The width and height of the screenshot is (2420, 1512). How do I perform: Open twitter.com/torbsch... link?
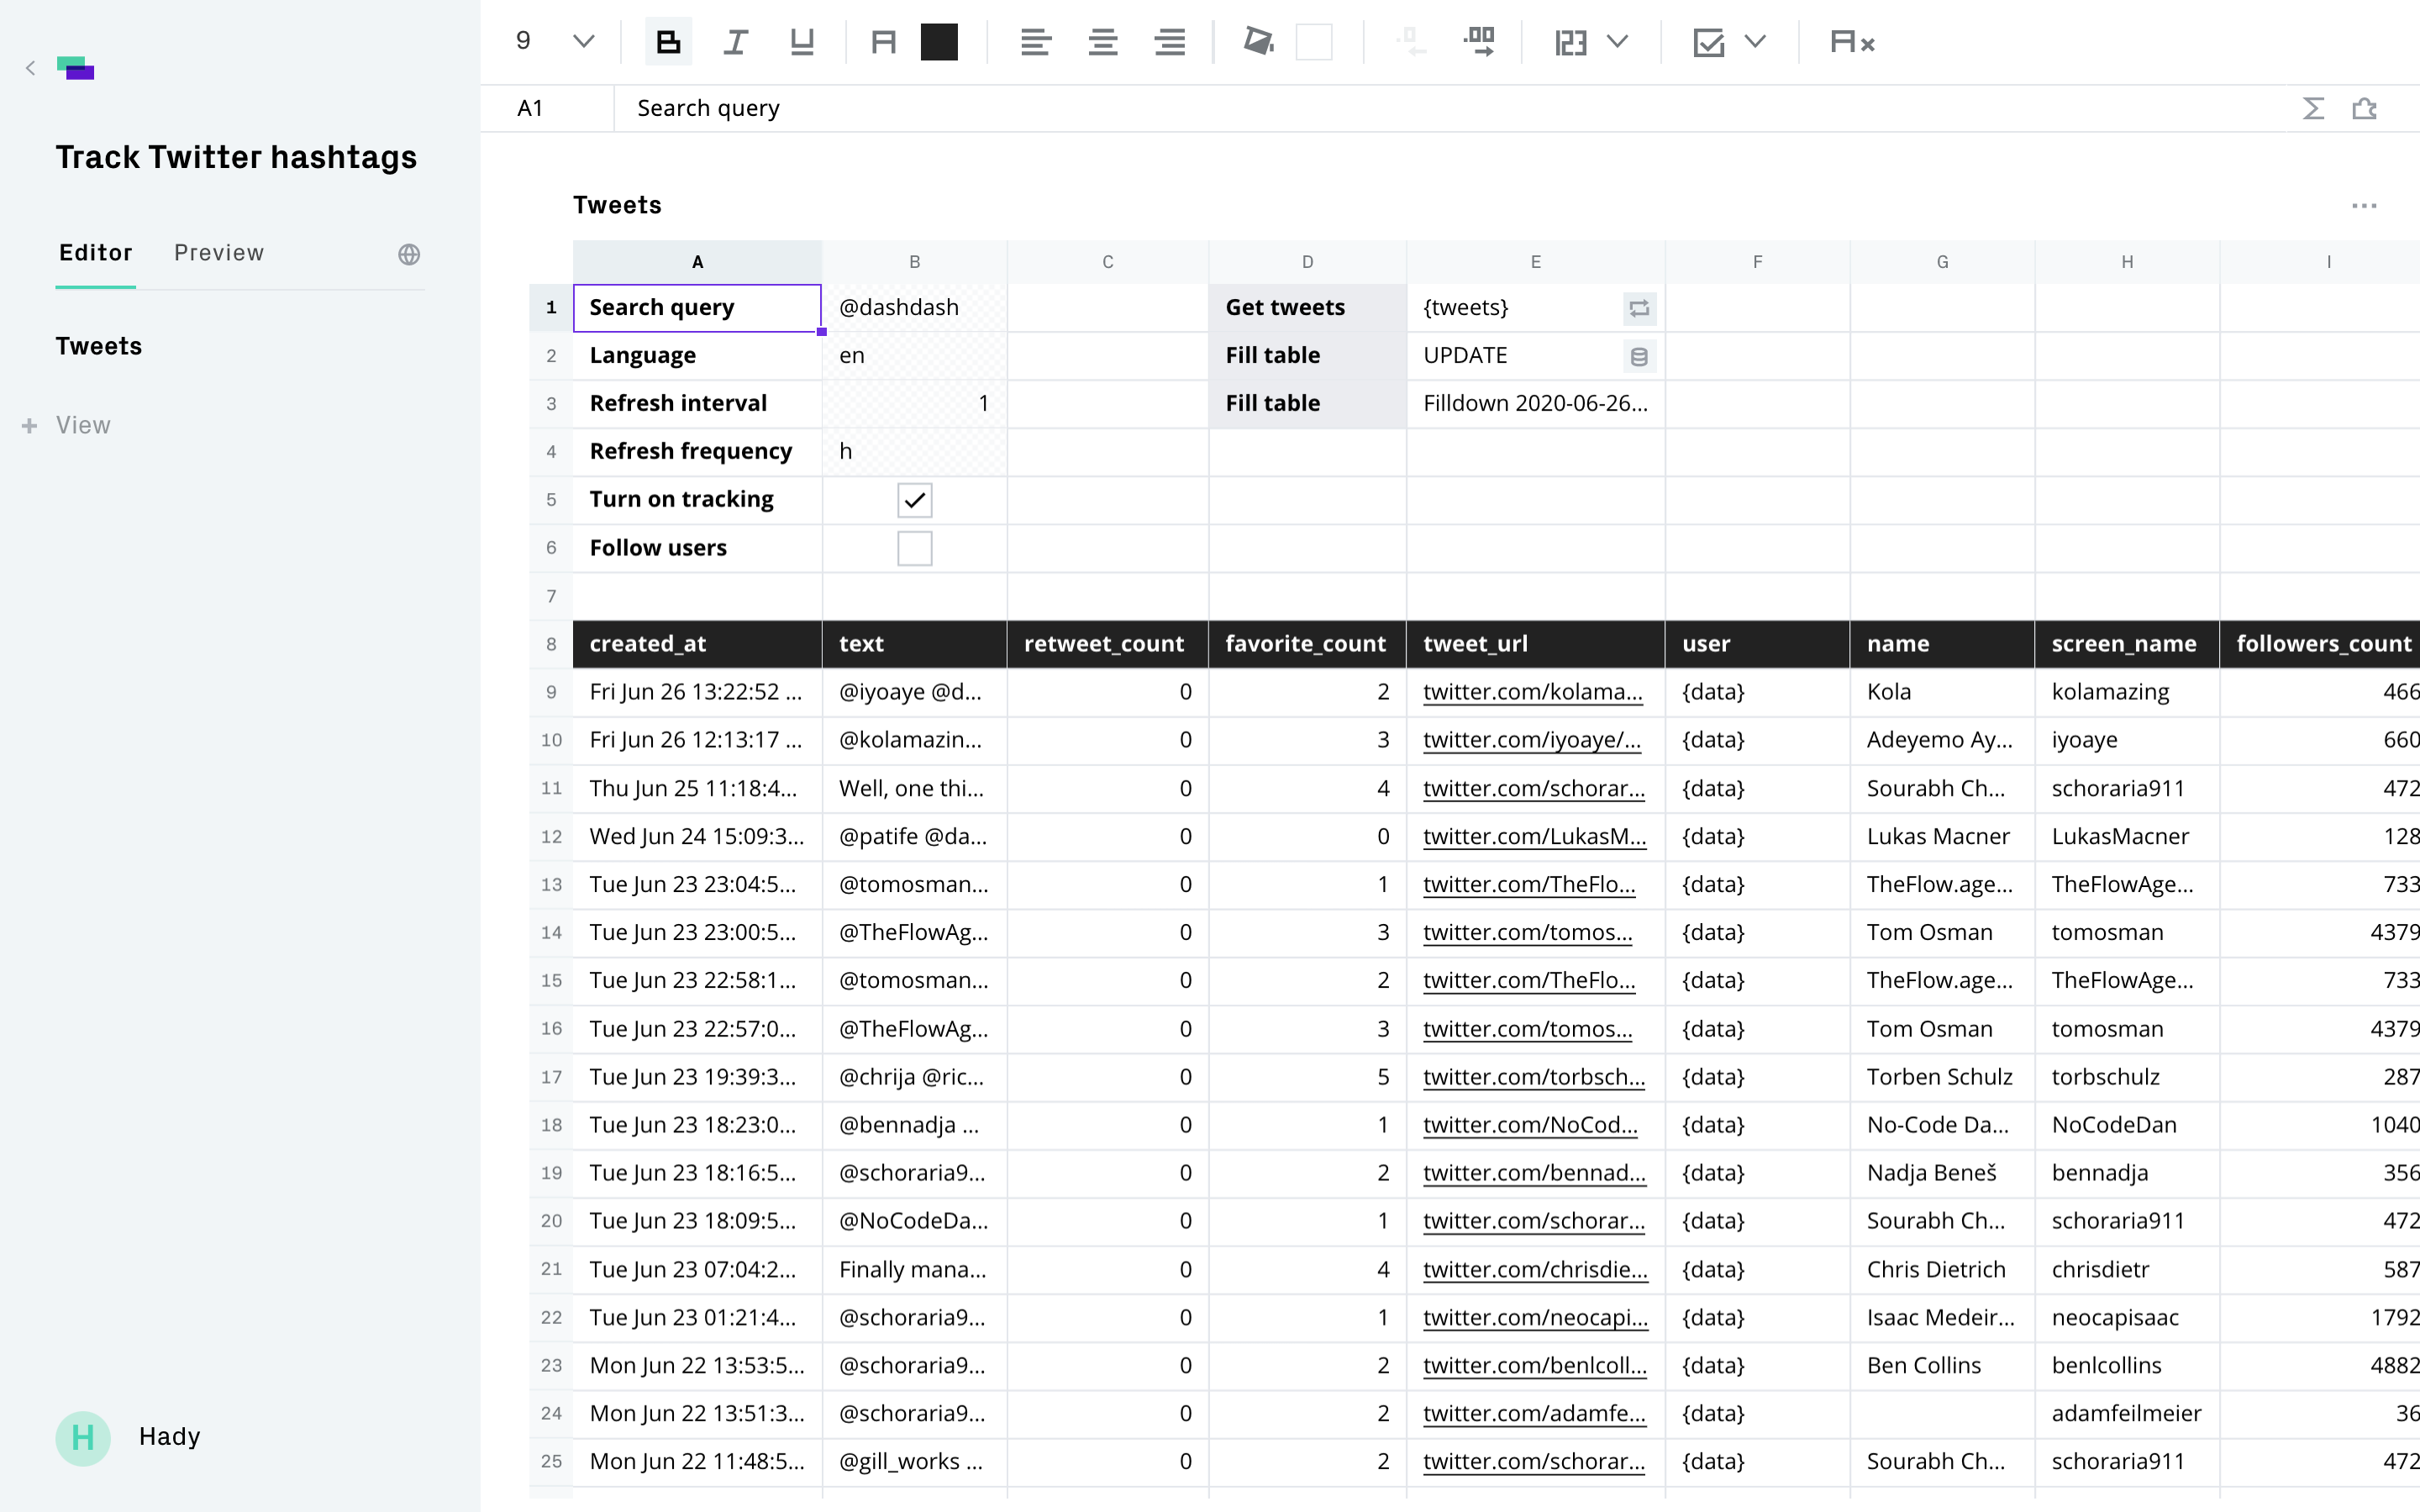pyautogui.click(x=1534, y=1077)
